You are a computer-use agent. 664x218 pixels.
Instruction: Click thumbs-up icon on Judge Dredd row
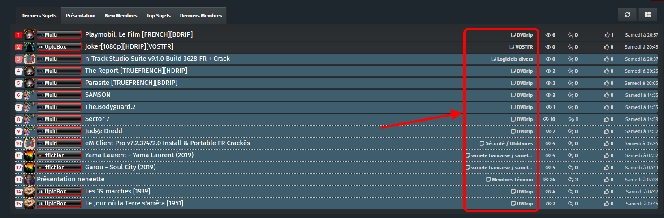607,131
